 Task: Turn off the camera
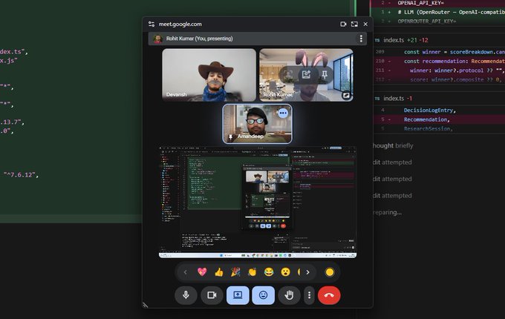(212, 295)
